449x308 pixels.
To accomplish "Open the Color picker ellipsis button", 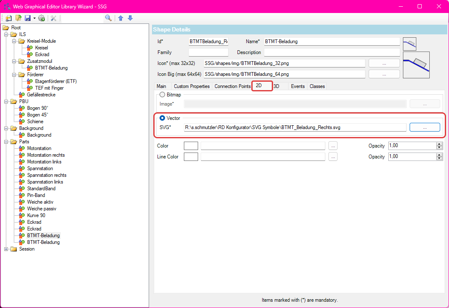I will [333, 146].
